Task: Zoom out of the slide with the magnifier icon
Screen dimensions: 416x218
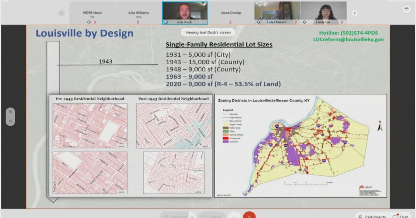Action: click(11, 120)
